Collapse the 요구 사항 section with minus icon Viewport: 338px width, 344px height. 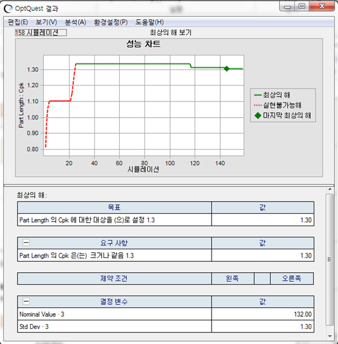pos(26,243)
